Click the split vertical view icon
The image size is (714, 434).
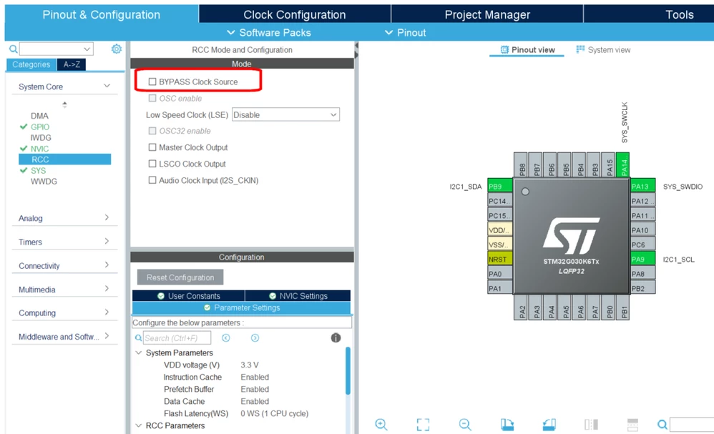pos(591,425)
